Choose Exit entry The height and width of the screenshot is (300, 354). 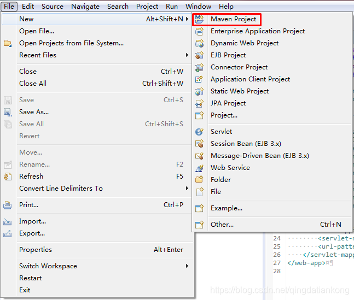point(97,290)
